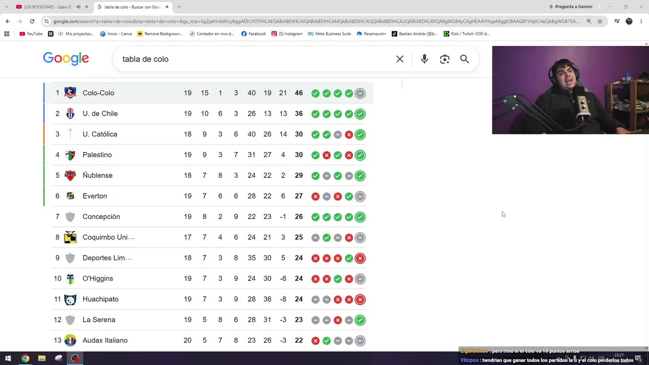The image size is (649, 365).
Task: Open the 'Contador en vivo' bookmark
Action: 212,34
